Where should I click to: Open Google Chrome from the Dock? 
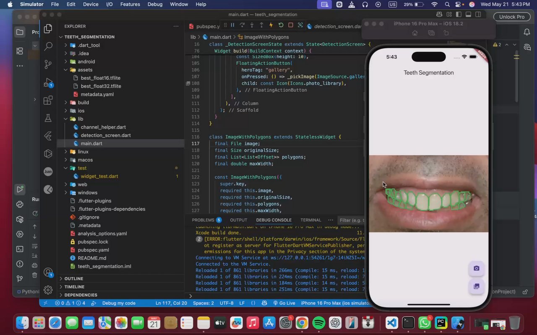[302, 323]
